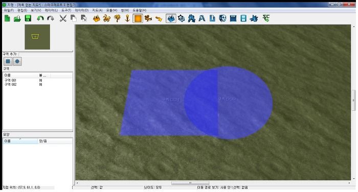
Task: Click the right arrow of the horizontal scrollbar
Action: click(x=349, y=183)
